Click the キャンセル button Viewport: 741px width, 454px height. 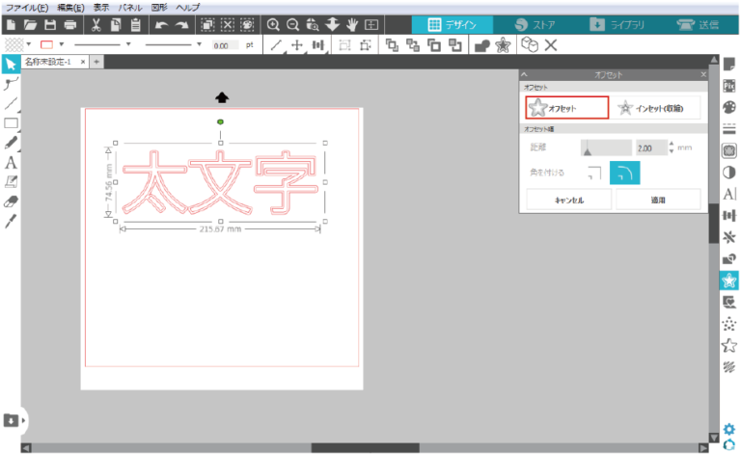[x=569, y=200]
